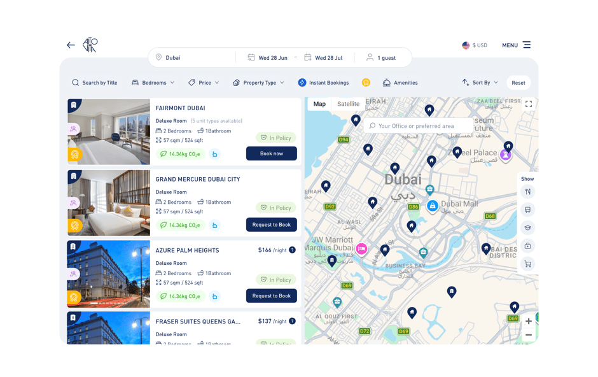The width and height of the screenshot is (598, 377).
Task: Expand map to fullscreen
Action: [x=529, y=104]
